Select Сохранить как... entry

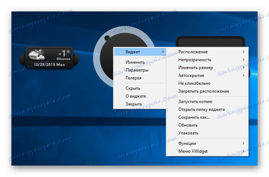[x=207, y=117]
